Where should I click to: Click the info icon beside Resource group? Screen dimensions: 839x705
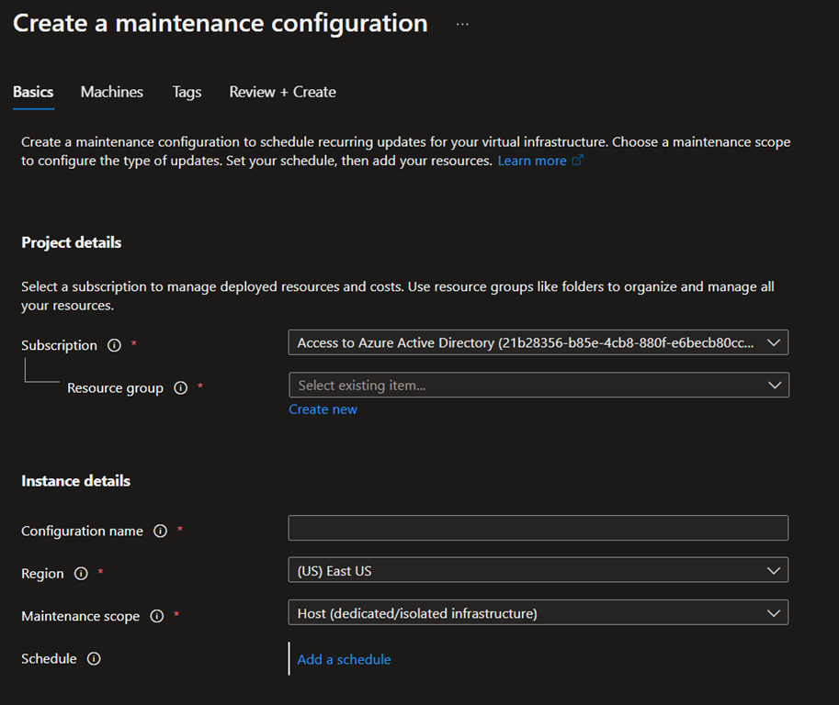click(180, 388)
